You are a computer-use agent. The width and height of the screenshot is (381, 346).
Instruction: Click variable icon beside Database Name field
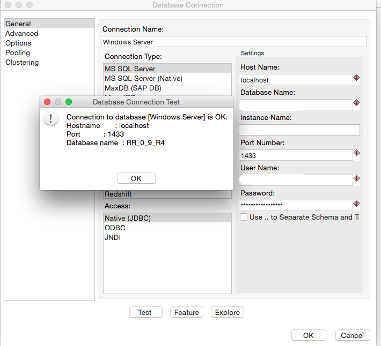point(356,103)
